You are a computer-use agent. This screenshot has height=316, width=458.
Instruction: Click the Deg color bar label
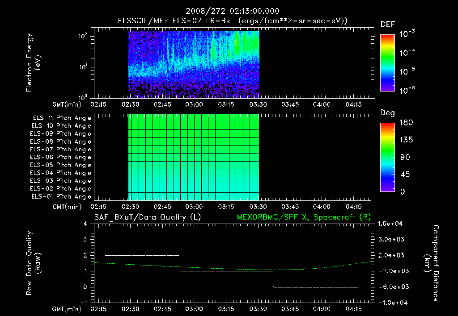tap(387, 113)
